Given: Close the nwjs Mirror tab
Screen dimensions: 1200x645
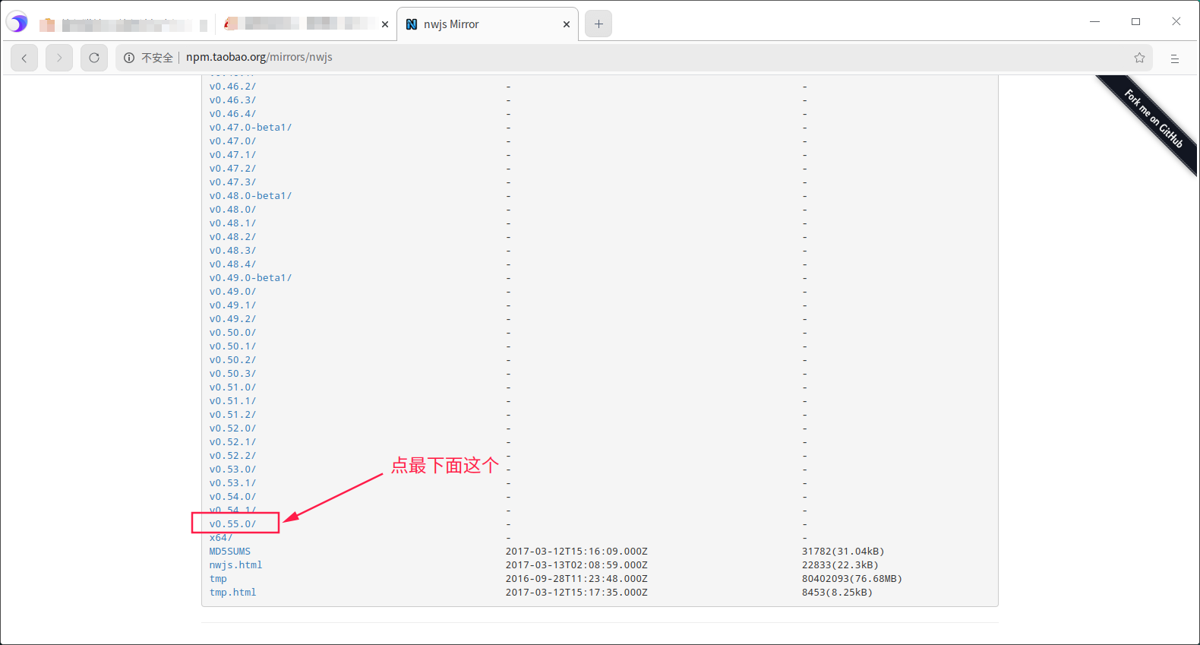Looking at the screenshot, I should pyautogui.click(x=567, y=24).
